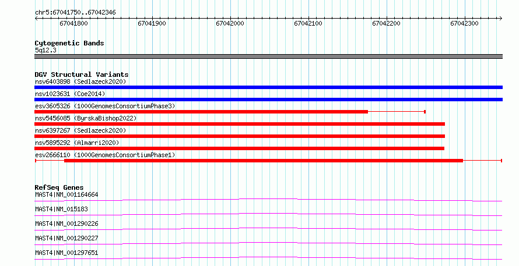The height and width of the screenshot is (266, 519).
Task: Click transcript label MAST4|NM_001297651
Action: tap(66, 253)
